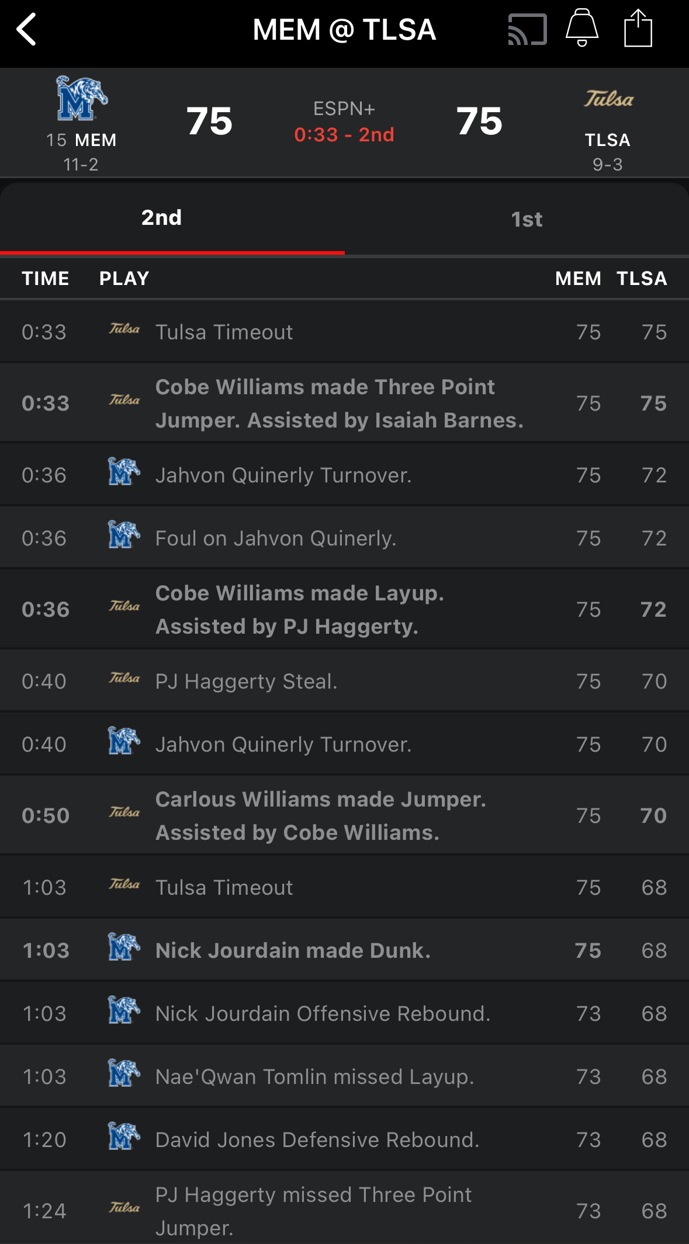This screenshot has width=689, height=1244.
Task: Tap Memphis icon on David Jones rebound
Action: click(x=124, y=1136)
